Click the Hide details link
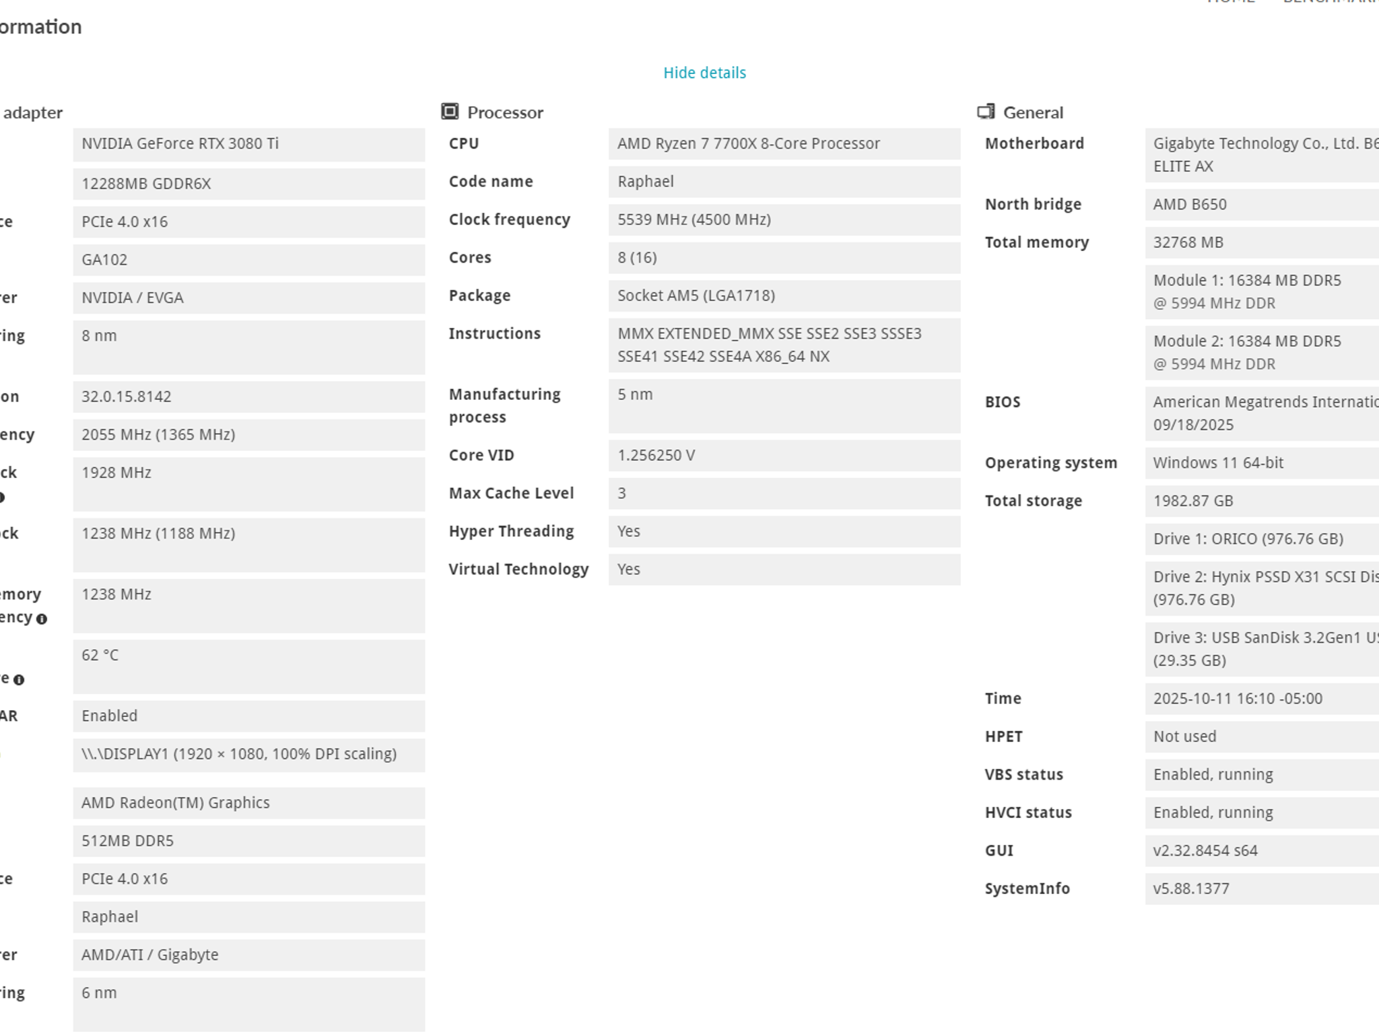 pyautogui.click(x=704, y=73)
